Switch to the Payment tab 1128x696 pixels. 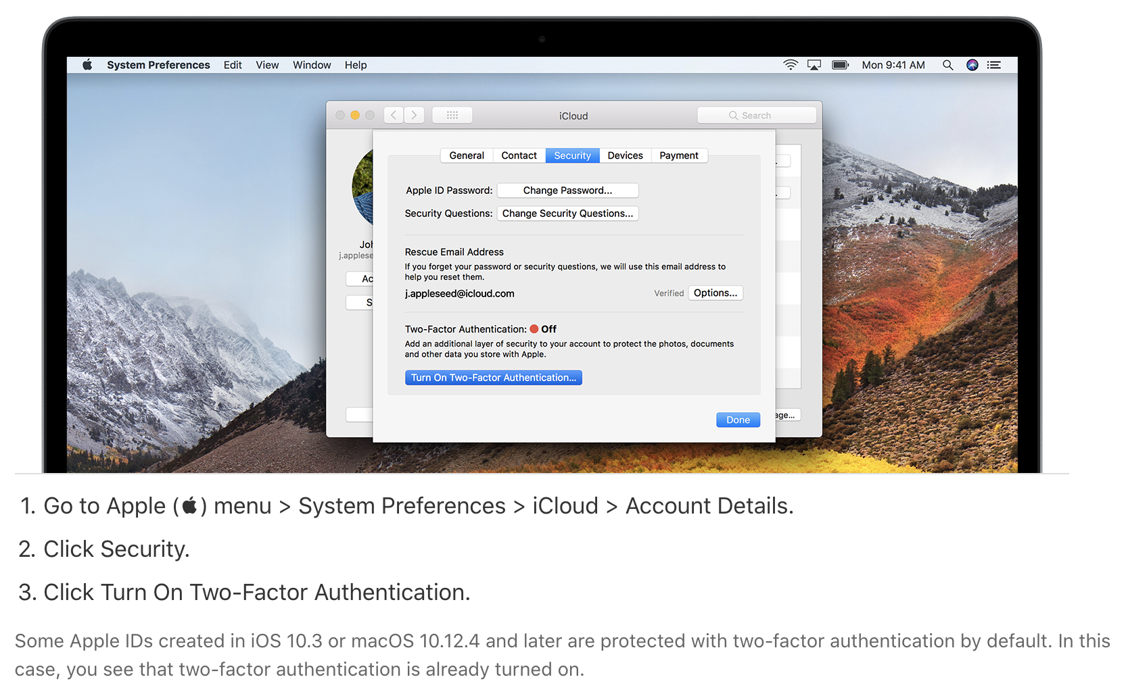click(x=679, y=155)
